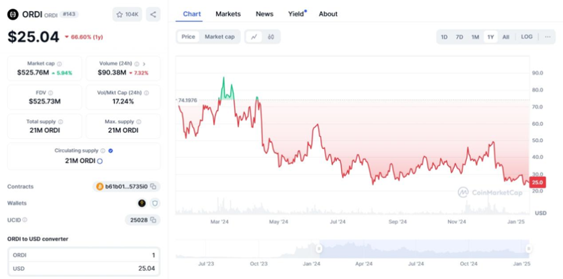Open the Volume (24h) details arrow
563x279 pixels.
pos(144,64)
